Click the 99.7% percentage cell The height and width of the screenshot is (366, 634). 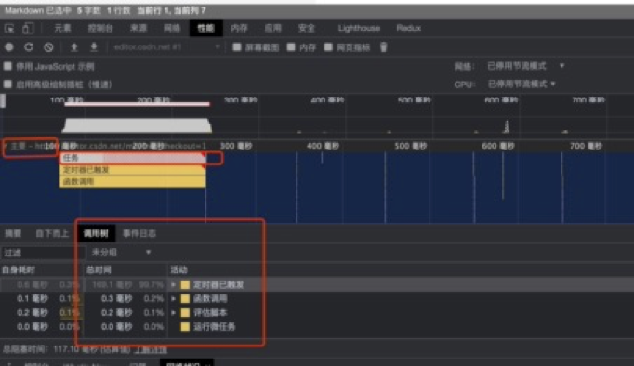coord(151,285)
